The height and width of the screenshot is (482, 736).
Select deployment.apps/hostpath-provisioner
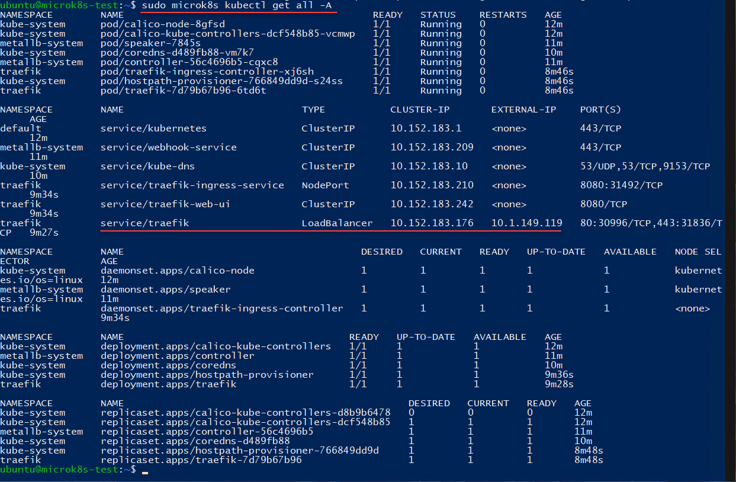tap(207, 375)
